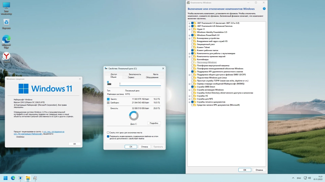Expand Компоненты для работы с мультимедиа
This screenshot has width=325, height=182.
[189, 53]
